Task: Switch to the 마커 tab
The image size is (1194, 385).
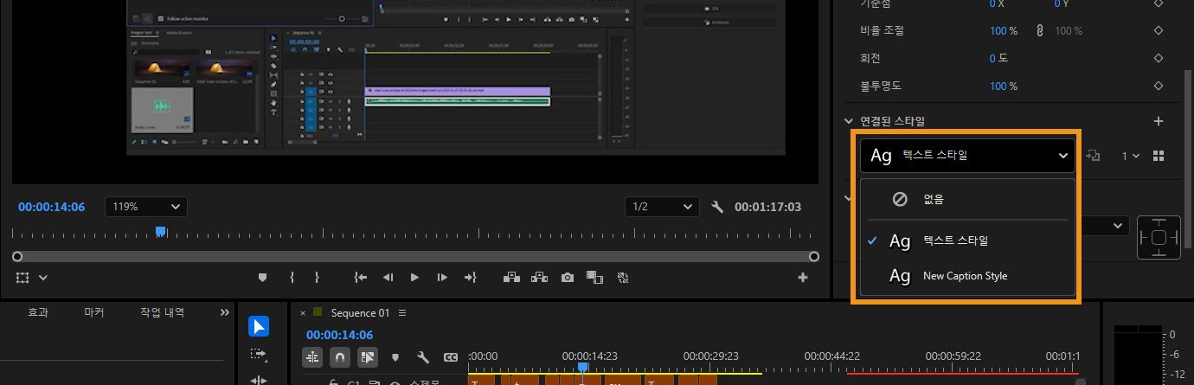Action: 94,312
